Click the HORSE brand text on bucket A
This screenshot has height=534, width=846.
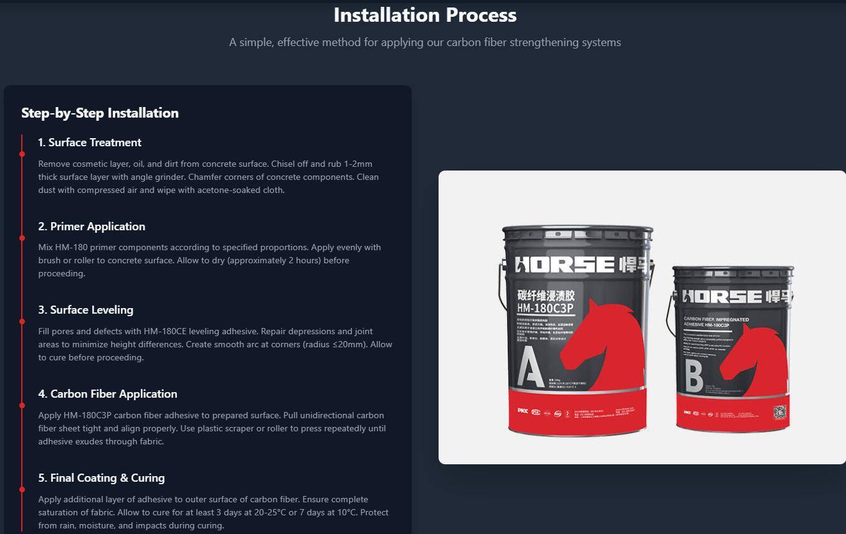pos(565,265)
